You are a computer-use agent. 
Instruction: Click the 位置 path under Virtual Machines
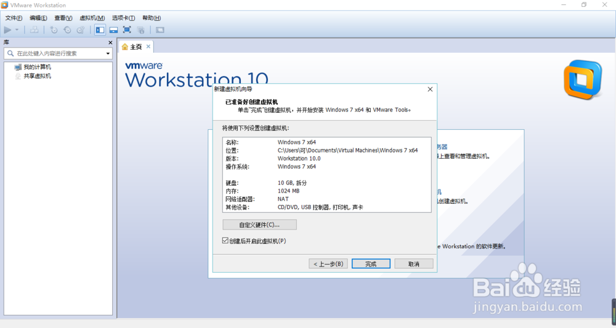347,150
